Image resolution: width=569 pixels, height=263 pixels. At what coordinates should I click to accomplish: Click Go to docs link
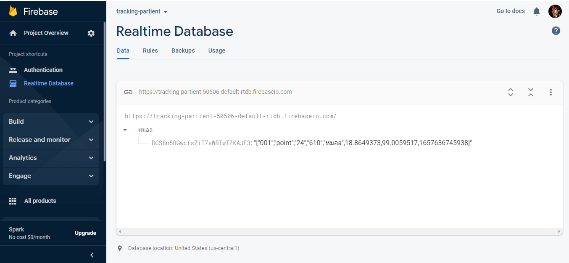click(511, 11)
